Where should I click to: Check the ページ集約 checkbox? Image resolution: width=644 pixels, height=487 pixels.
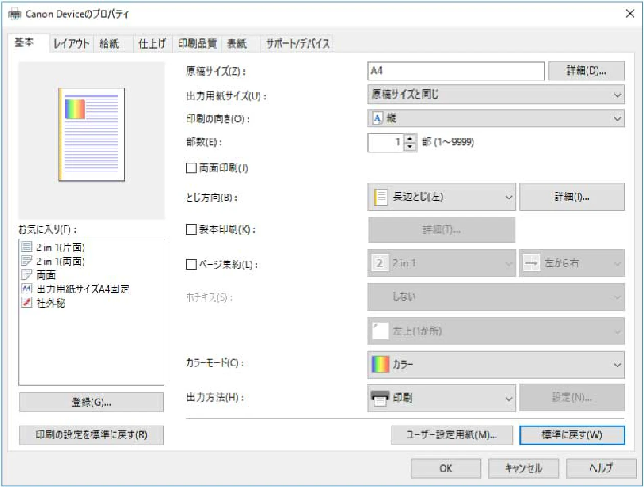pos(191,264)
